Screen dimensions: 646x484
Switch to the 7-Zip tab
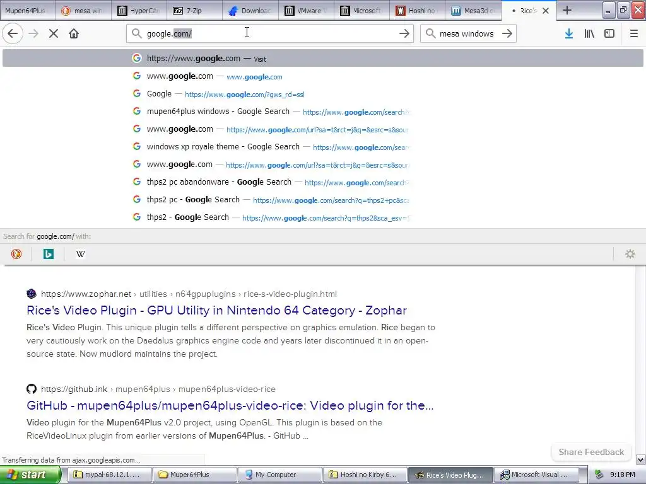[194, 11]
